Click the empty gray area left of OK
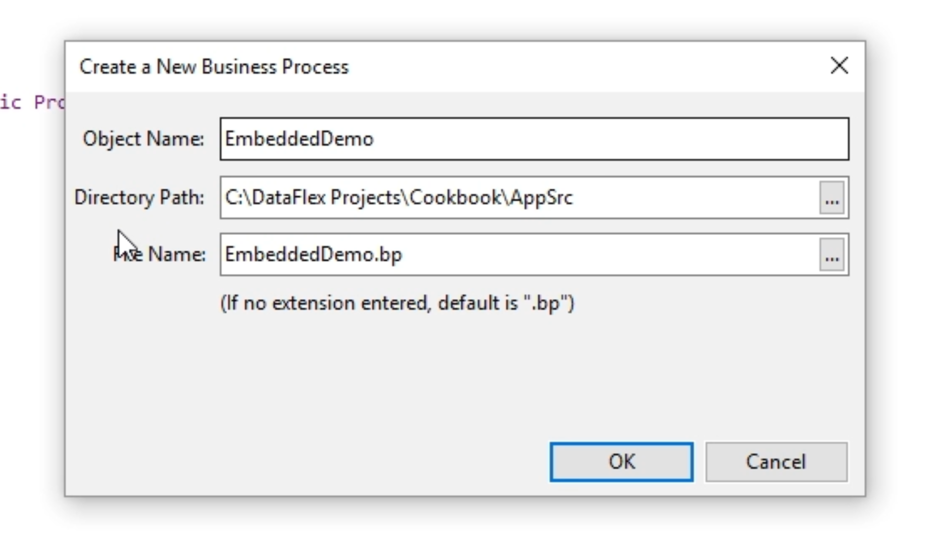948x533 pixels. click(346, 459)
